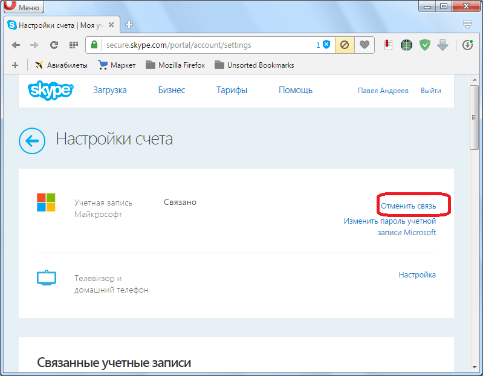
Task: Click the round back arrow beside Настройки счета
Action: (32, 141)
